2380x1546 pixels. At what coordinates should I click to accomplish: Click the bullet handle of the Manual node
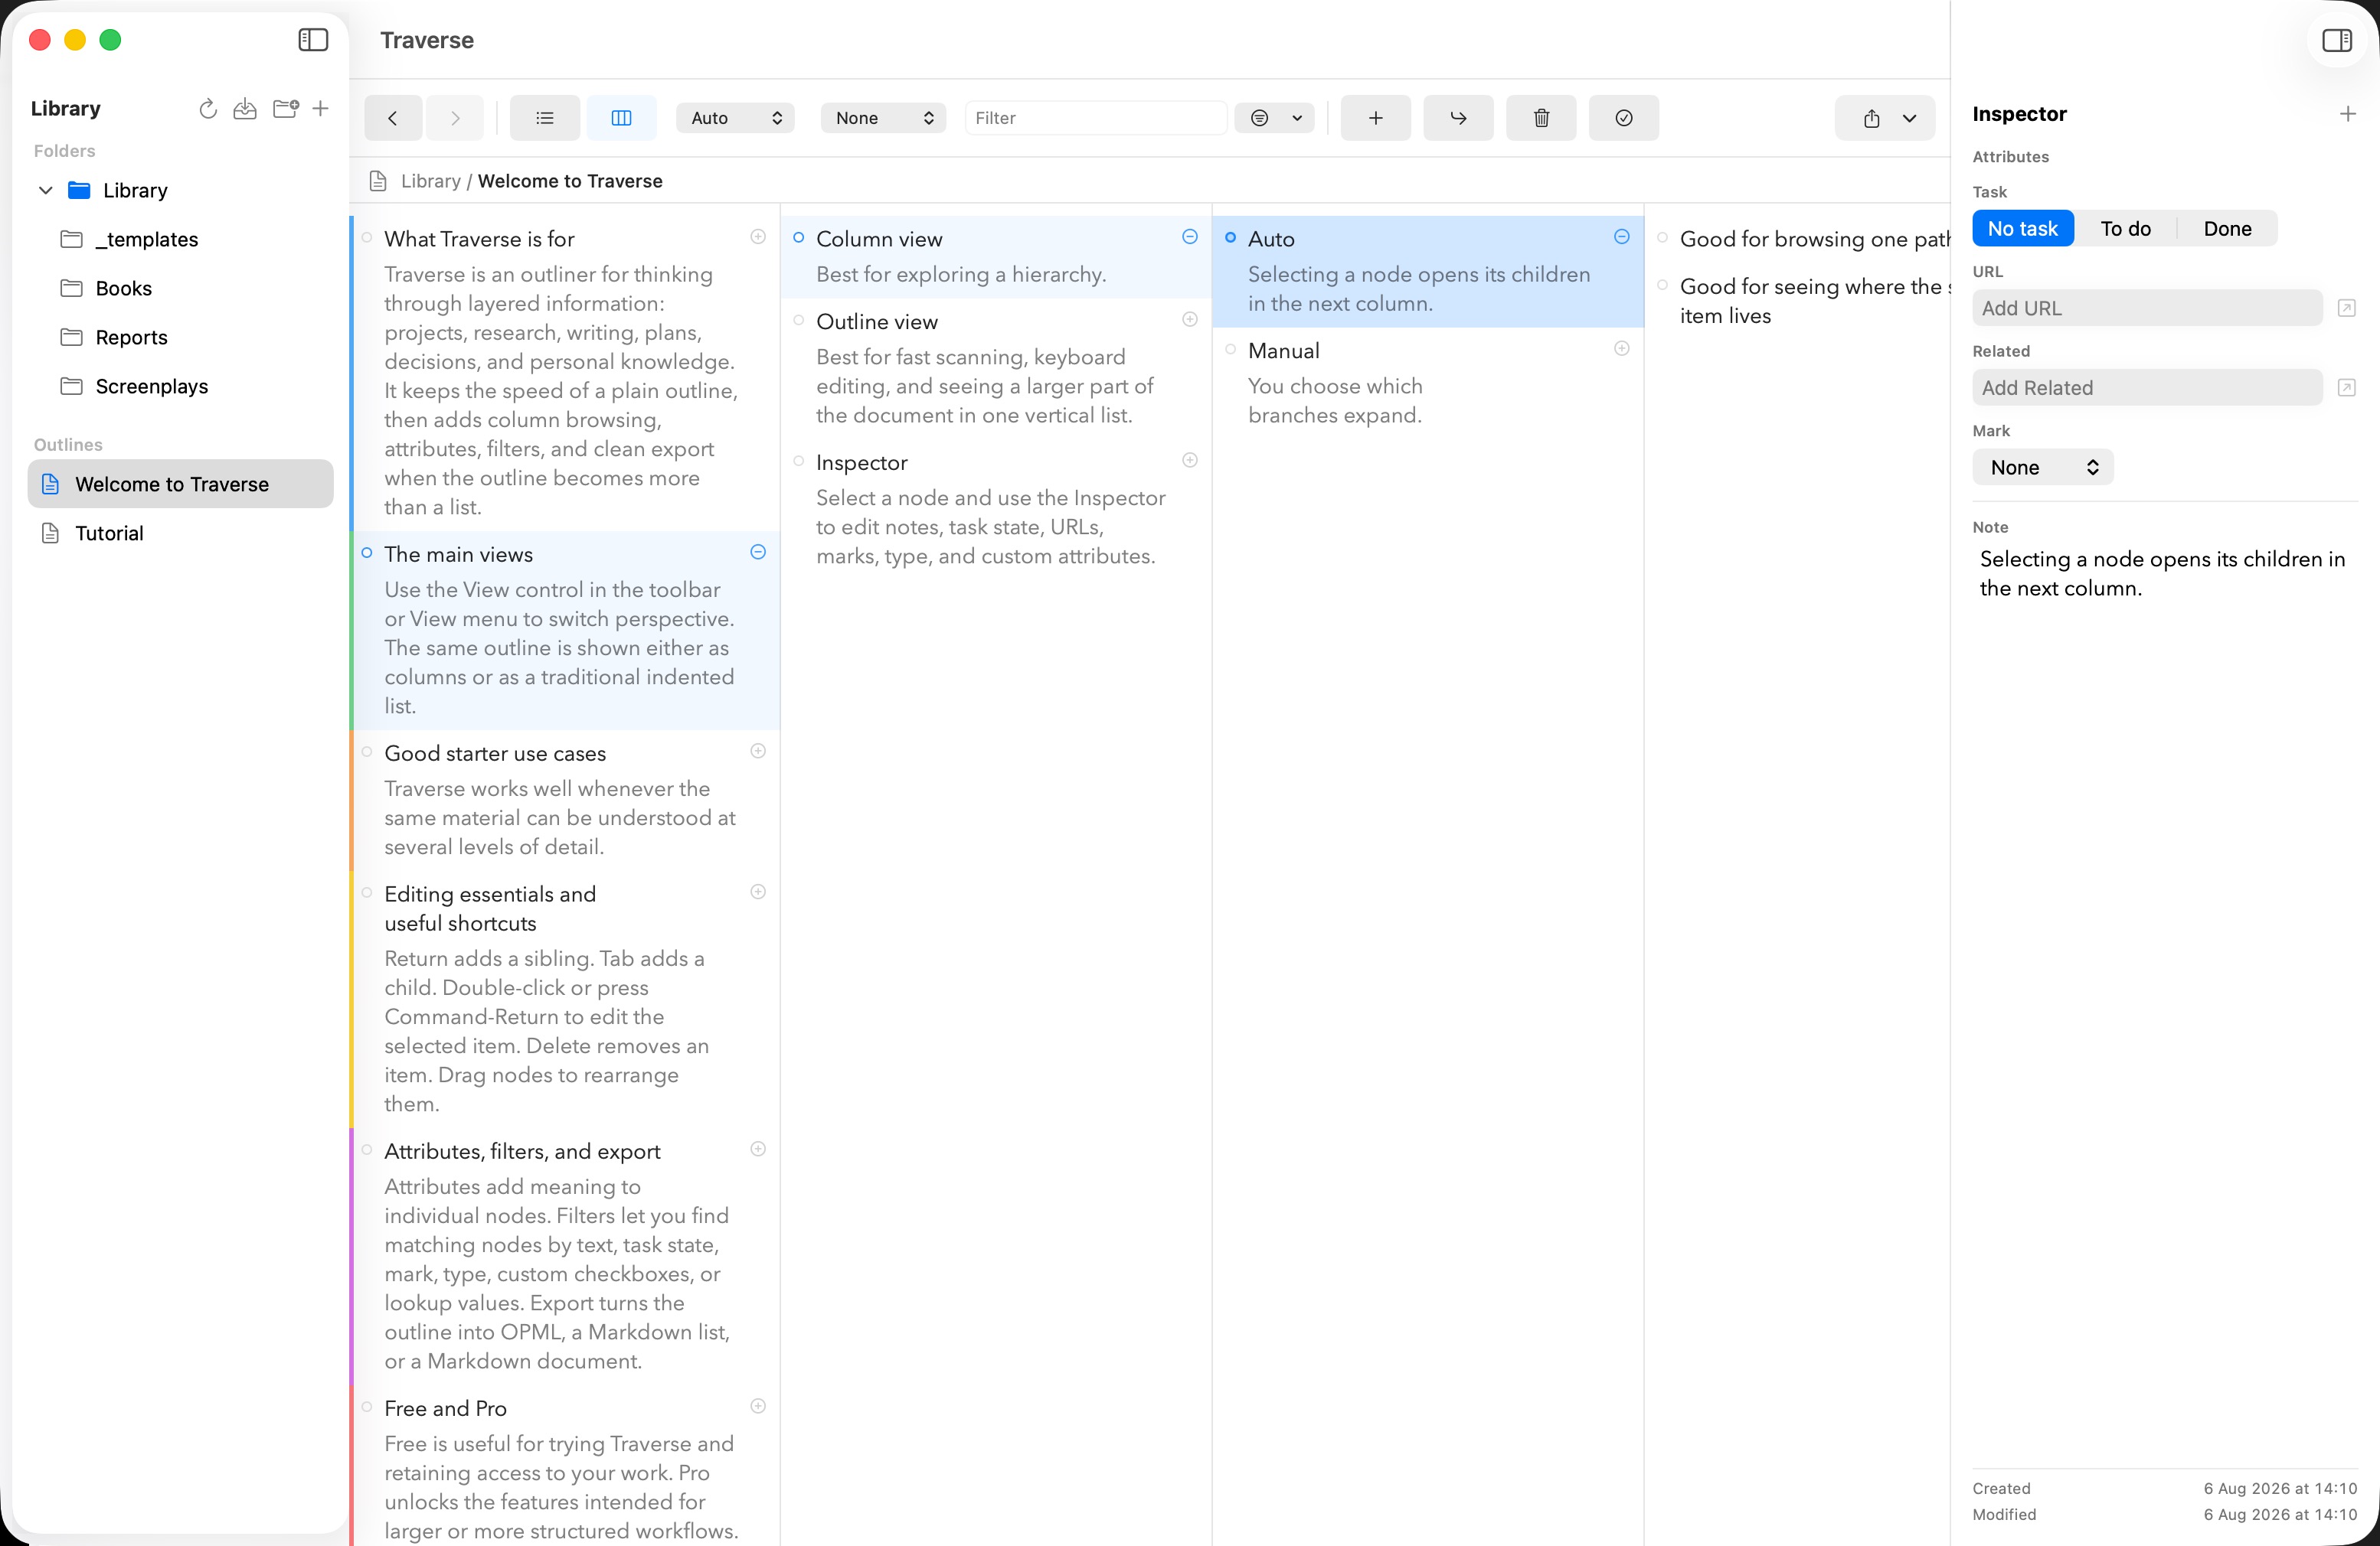1231,349
